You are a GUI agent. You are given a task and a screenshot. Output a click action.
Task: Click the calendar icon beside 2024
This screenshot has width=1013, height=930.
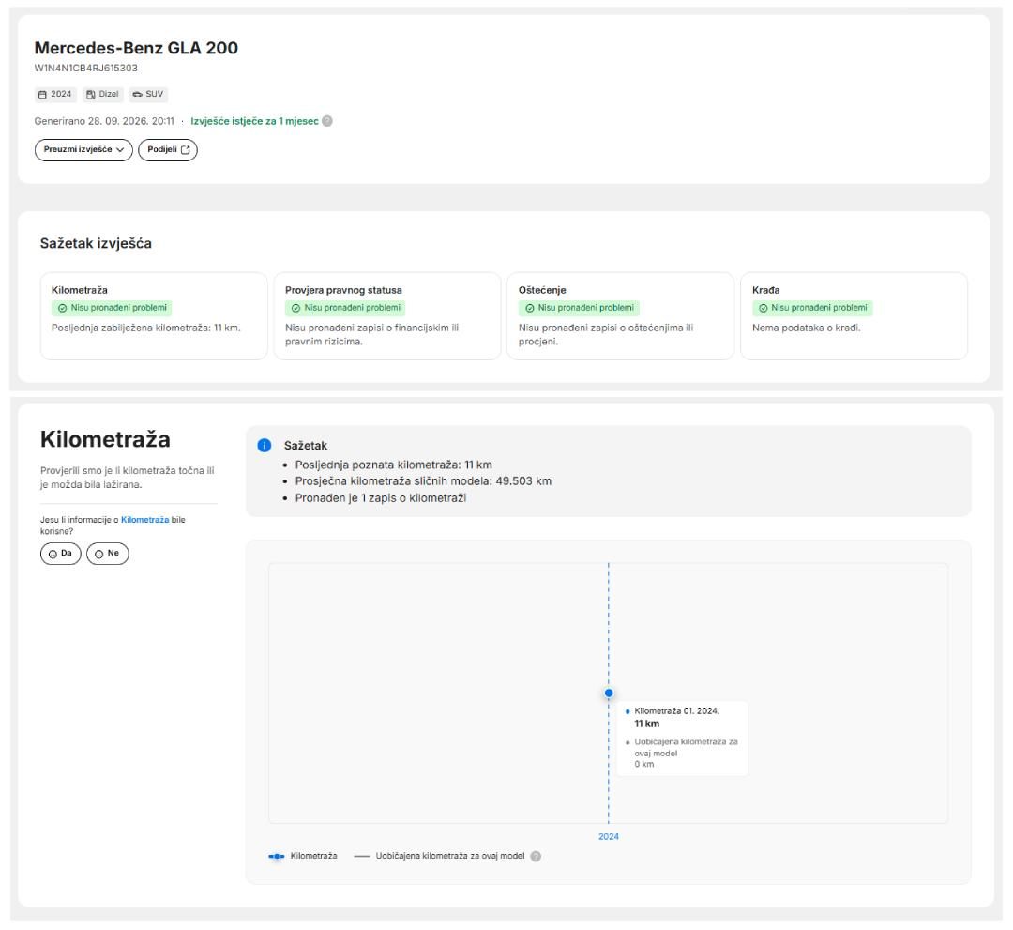coord(42,95)
